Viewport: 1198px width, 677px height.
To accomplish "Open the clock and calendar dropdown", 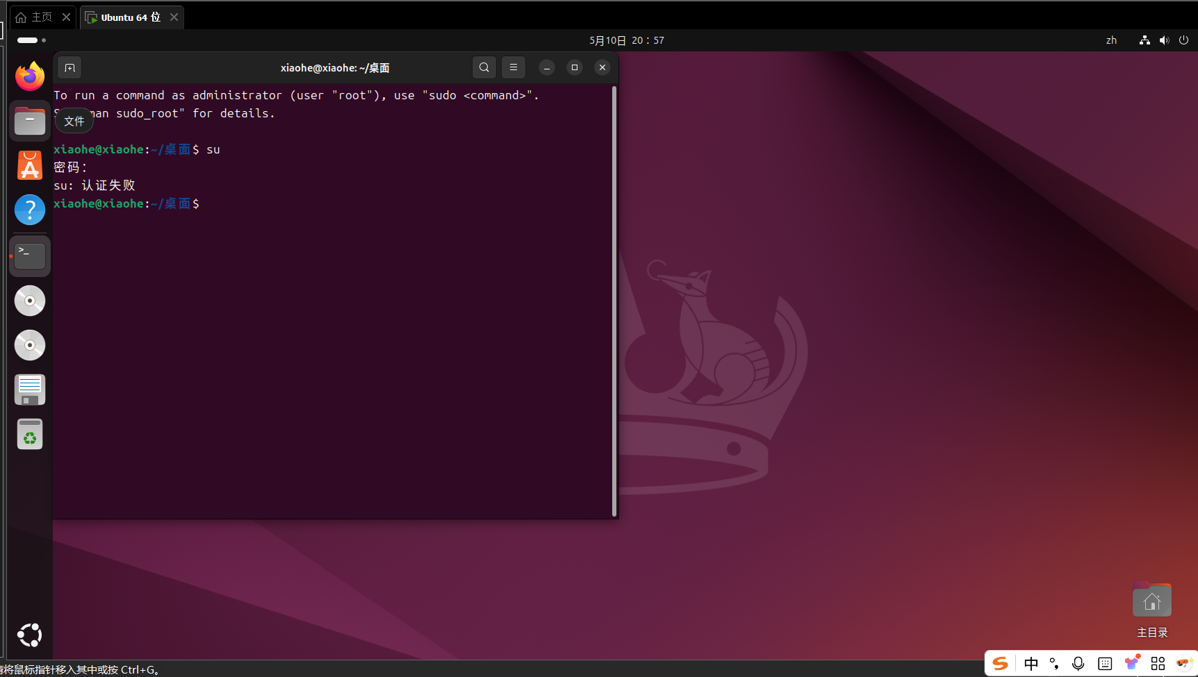I will 626,40.
